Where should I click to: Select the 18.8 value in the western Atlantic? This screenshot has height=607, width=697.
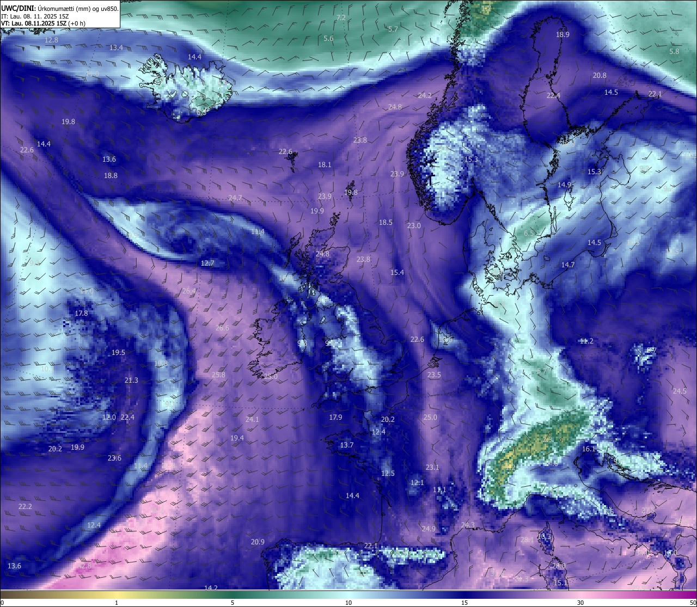(111, 176)
